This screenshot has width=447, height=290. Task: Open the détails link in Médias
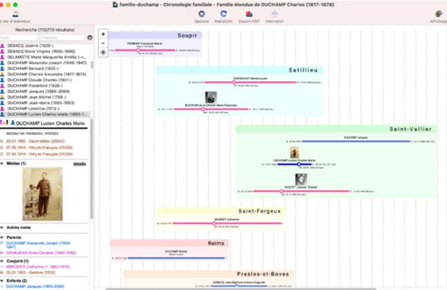pyautogui.click(x=80, y=164)
